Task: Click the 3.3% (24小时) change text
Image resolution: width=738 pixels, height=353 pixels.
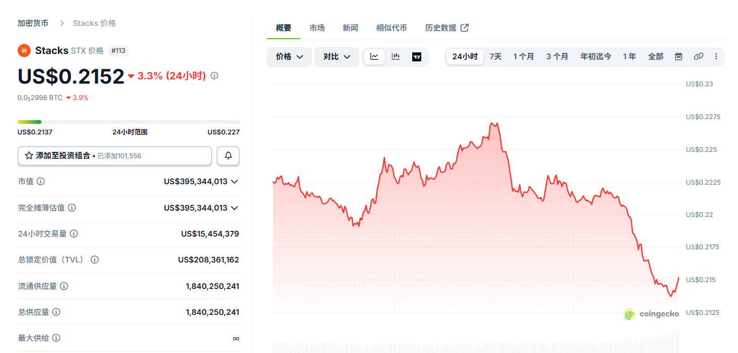Action: [171, 76]
